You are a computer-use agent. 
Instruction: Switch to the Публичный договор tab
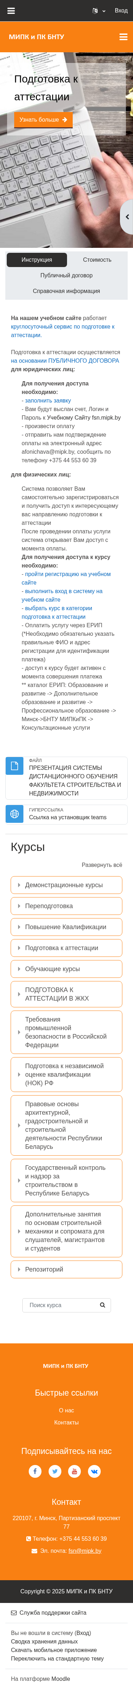[x=66, y=275]
